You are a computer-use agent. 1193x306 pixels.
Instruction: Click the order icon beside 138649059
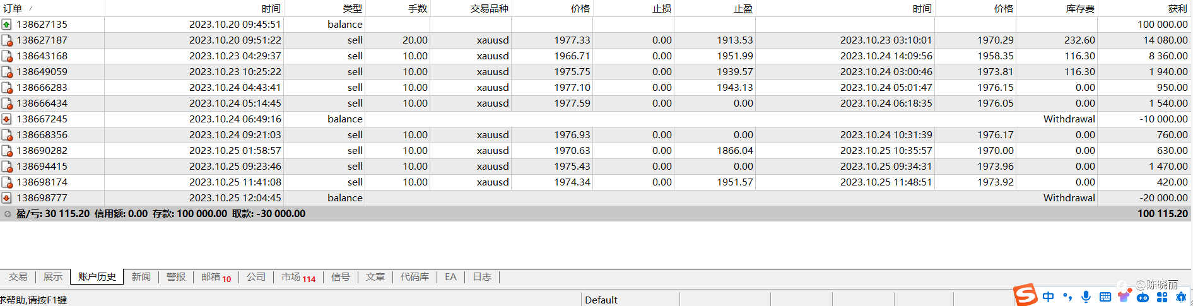click(x=6, y=72)
